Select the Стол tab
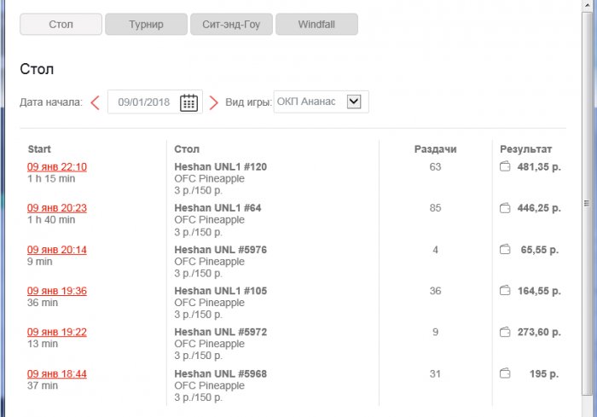Viewport: 597px width, 417px height. tap(61, 24)
